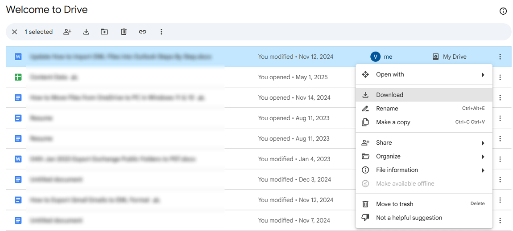Expand the File information submenu arrow
This screenshot has height=231, width=513.
pyautogui.click(x=483, y=170)
